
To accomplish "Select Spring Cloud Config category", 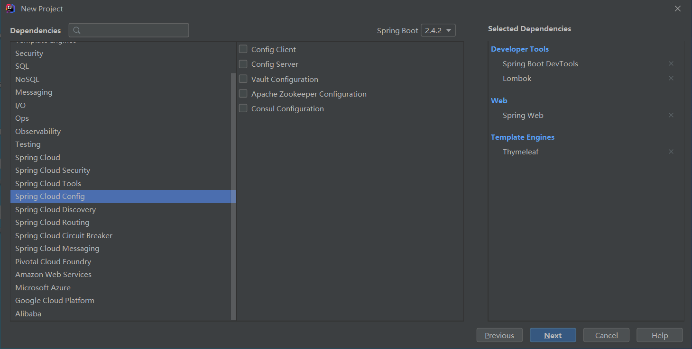I will coord(120,197).
